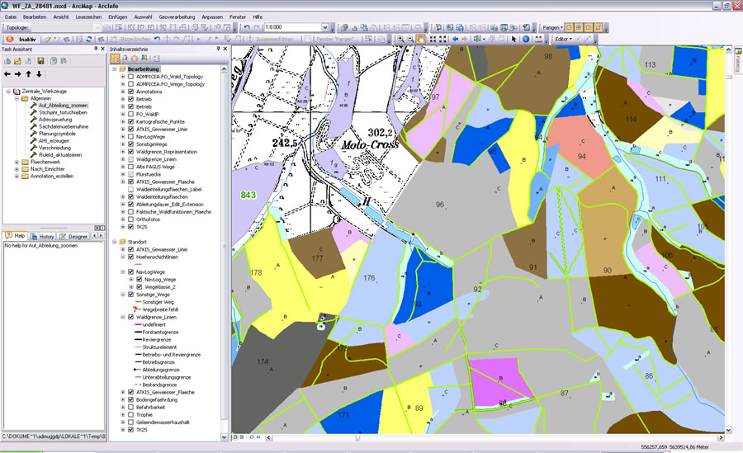Viewport: 743px width, 453px height.
Task: Click the fixed zoom in arrows icon
Action: click(433, 40)
